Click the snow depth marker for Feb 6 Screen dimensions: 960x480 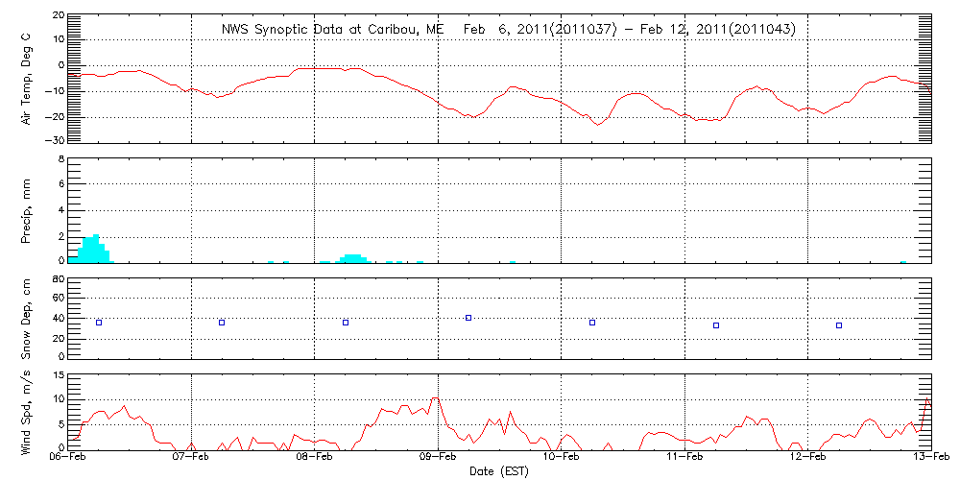[x=98, y=323]
